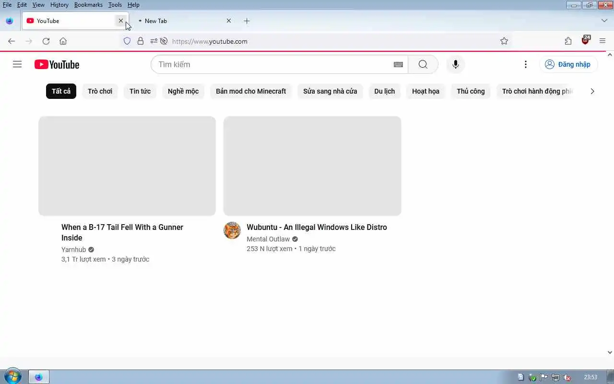
Task: Go to the YouTube home logo
Action: (57, 64)
